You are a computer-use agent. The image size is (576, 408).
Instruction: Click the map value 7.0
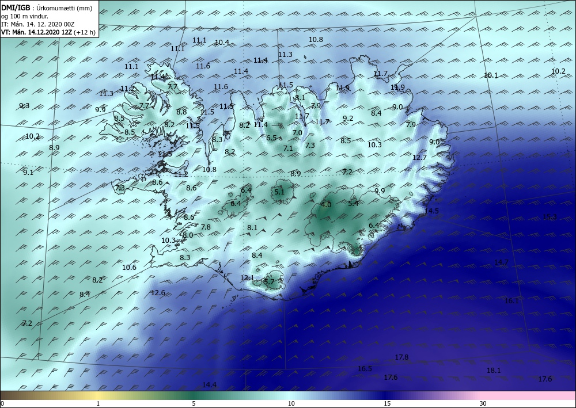point(297,133)
